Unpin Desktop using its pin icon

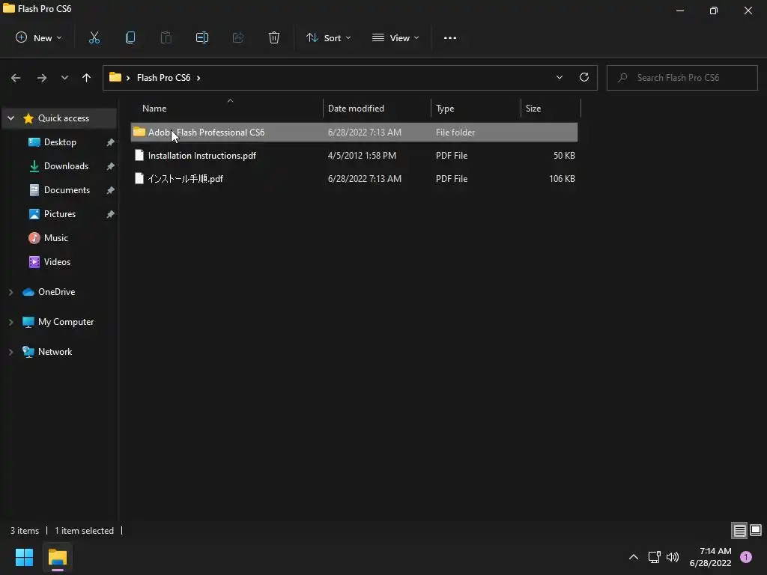[x=111, y=142]
